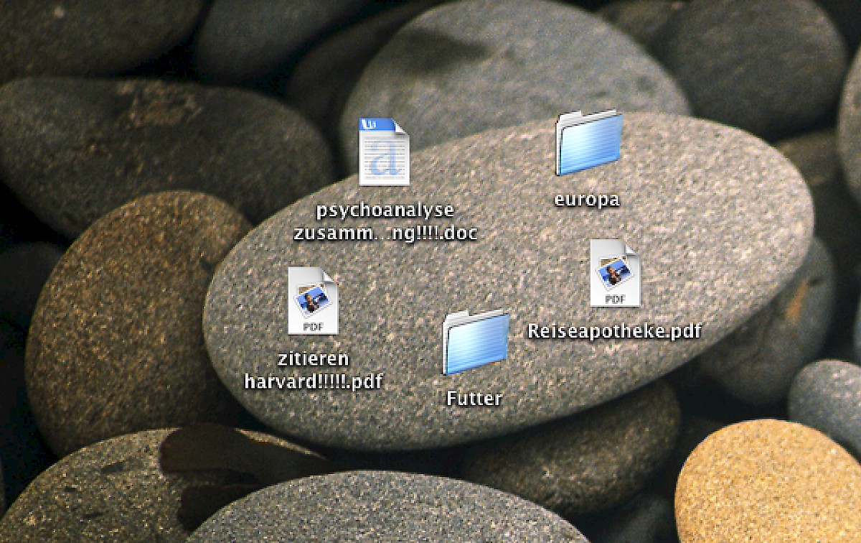Click the PDF badge on the Reiseapotheke icon
The width and height of the screenshot is (861, 543).
[x=613, y=299]
